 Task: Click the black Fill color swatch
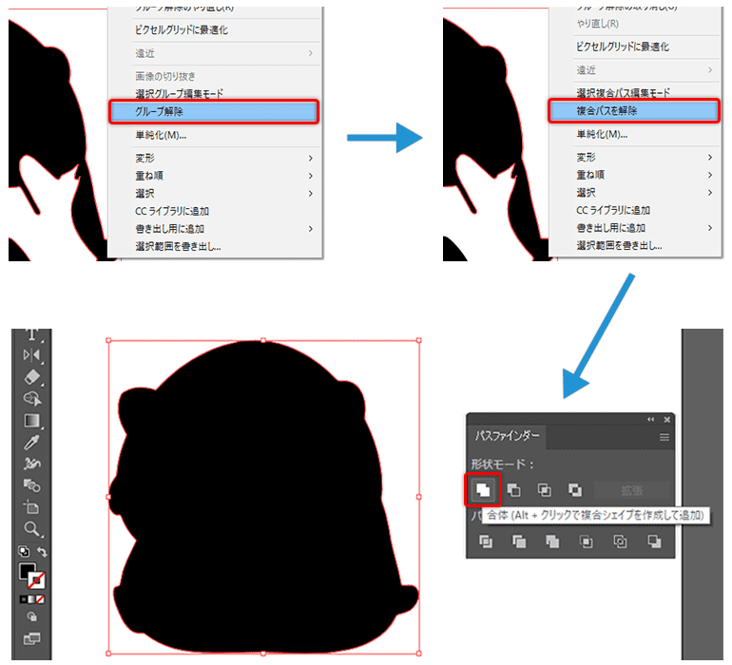(x=27, y=571)
